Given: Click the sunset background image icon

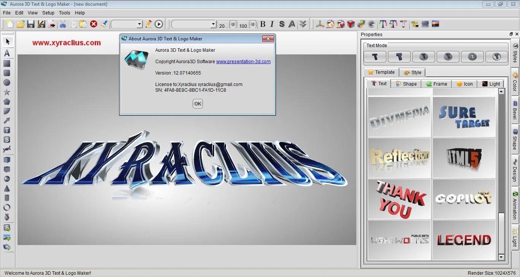Looking at the screenshot, I should pyautogui.click(x=435, y=24).
